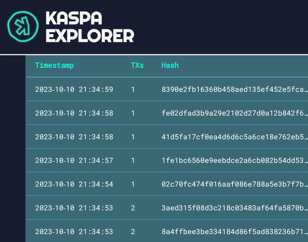Click the EXPLORER wordmark text
Image resolution: width=308 pixels, height=242 pixels.
[90, 36]
